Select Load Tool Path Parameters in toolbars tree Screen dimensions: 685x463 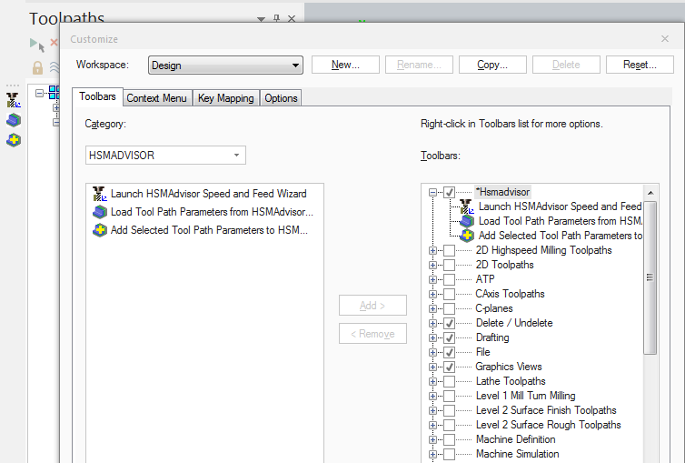coord(551,221)
